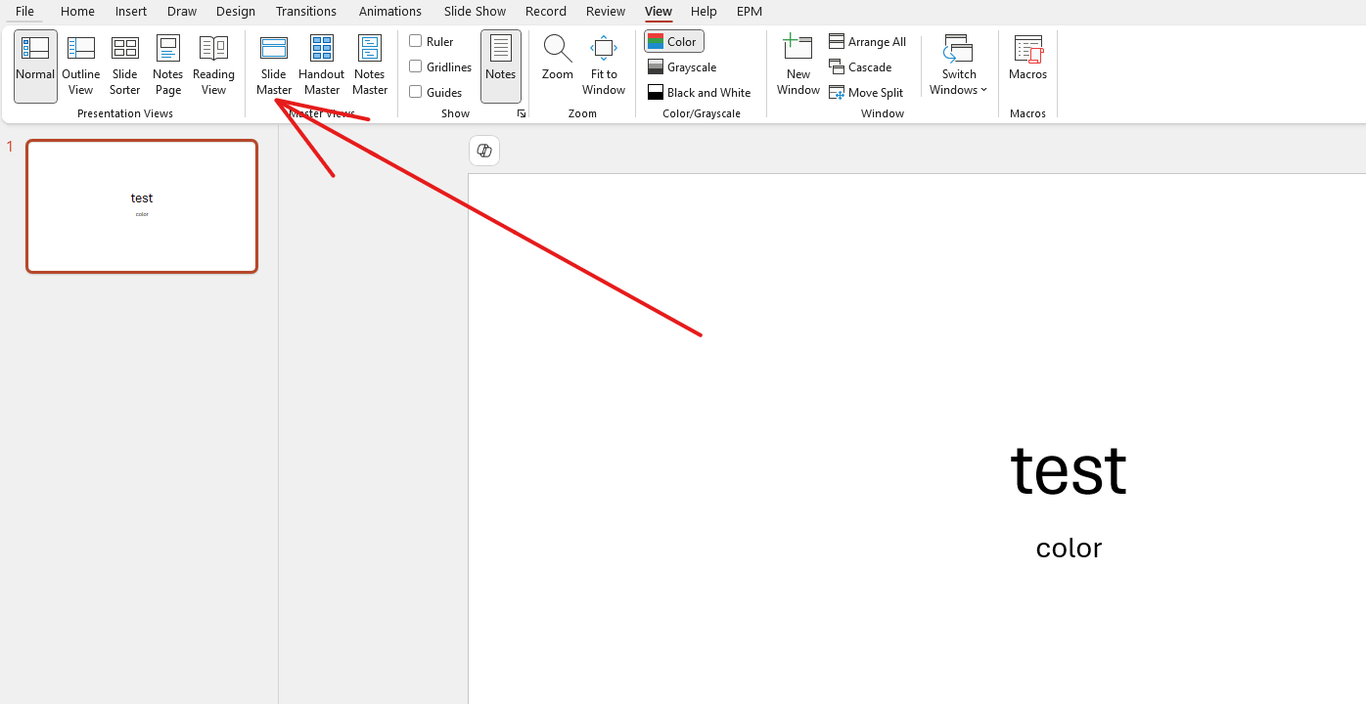Open the Show group dialog launcher

pos(521,113)
